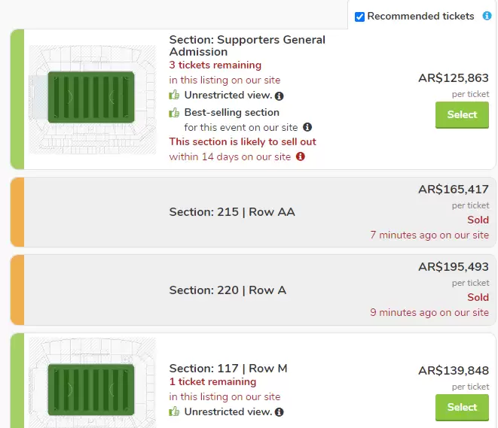Click info icon next to first Unrestricted view
The image size is (498, 428).
(x=280, y=96)
